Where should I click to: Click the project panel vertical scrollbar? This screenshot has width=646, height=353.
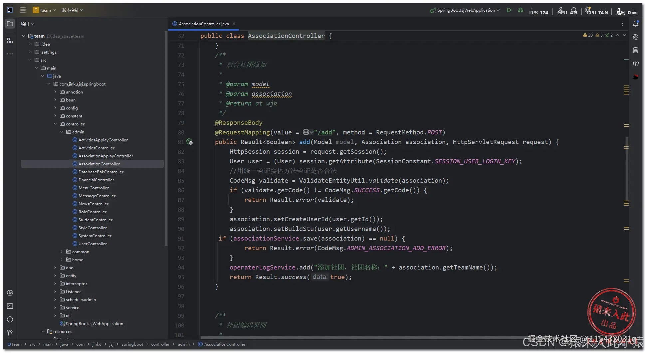[x=166, y=138]
